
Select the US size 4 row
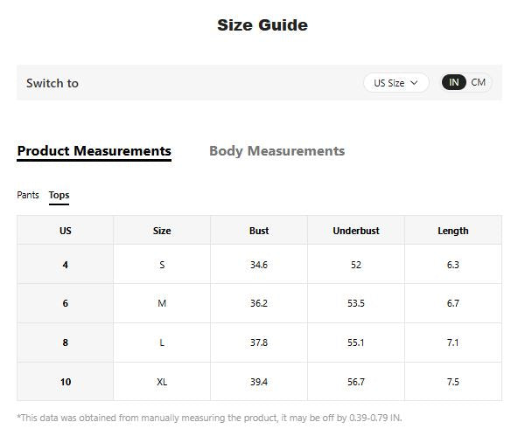[259, 265]
